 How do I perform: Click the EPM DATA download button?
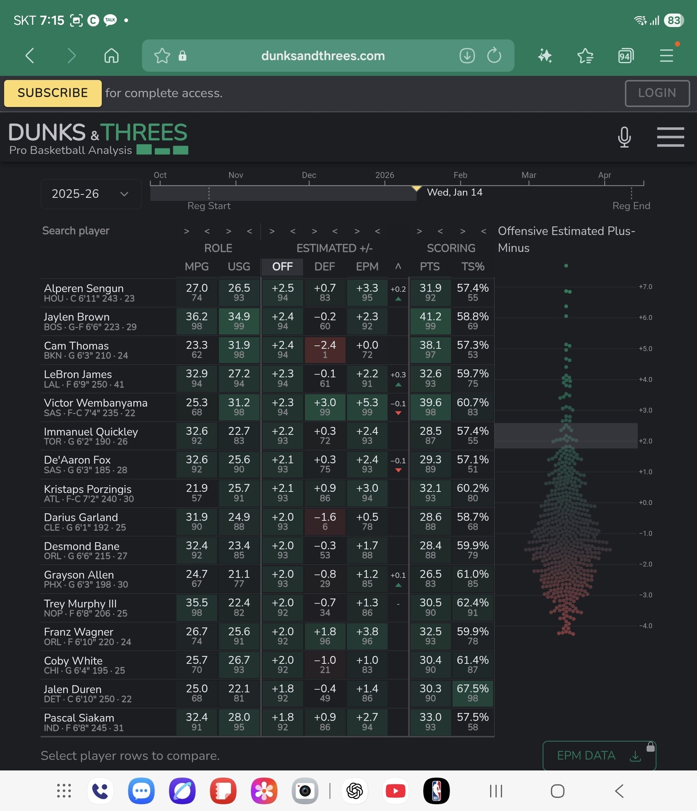pos(599,755)
